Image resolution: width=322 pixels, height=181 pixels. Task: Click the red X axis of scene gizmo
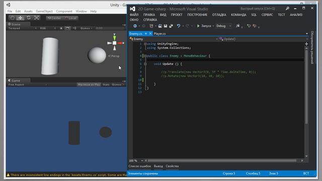point(120,43)
